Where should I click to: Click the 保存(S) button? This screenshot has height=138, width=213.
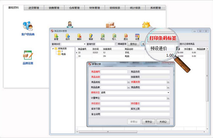[148, 122]
